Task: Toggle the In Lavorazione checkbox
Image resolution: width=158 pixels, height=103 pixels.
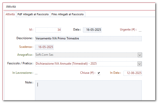Action: 36,73
